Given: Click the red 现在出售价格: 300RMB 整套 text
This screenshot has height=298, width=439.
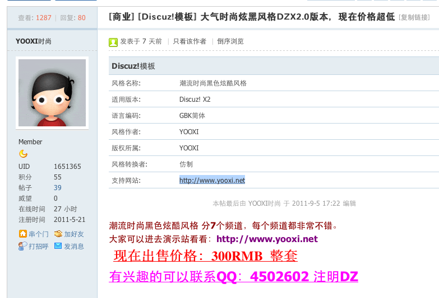Looking at the screenshot, I should tap(206, 256).
